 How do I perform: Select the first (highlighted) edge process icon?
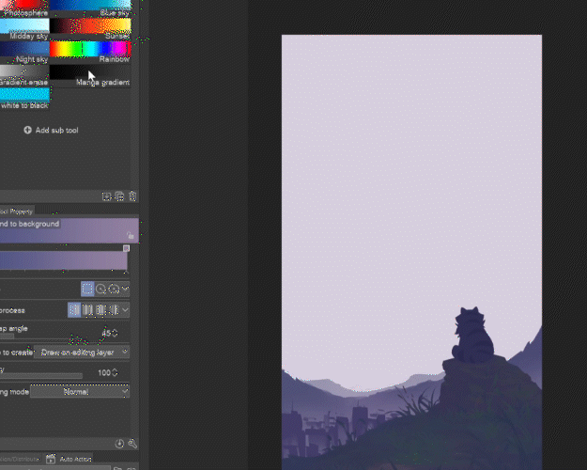tap(74, 310)
